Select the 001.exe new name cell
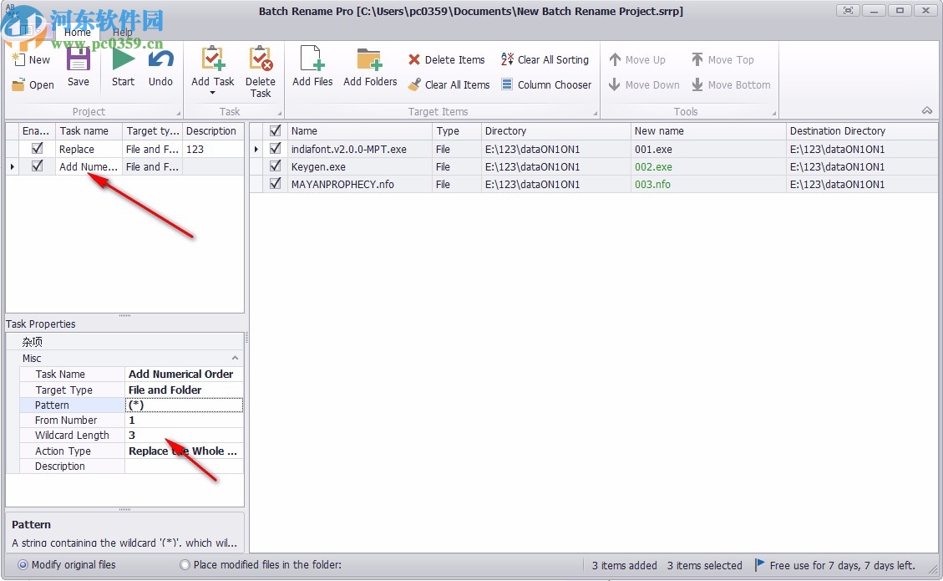 pos(707,149)
